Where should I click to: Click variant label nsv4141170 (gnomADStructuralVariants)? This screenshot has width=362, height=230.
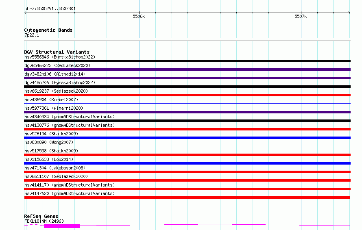tap(70, 185)
